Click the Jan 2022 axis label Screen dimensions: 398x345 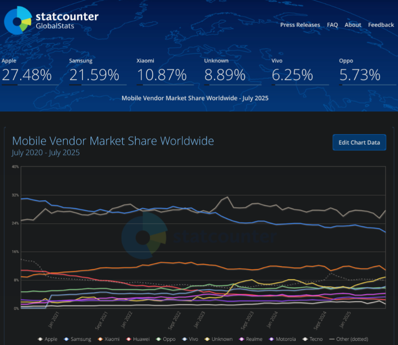pos(126,320)
